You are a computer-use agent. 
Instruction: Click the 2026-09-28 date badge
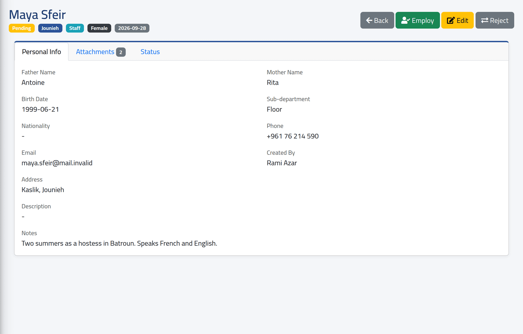132,28
